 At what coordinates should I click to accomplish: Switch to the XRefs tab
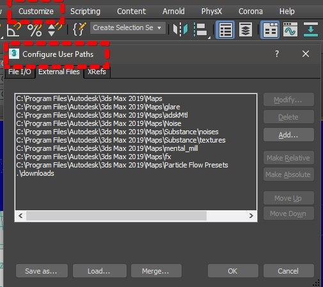tap(97, 72)
